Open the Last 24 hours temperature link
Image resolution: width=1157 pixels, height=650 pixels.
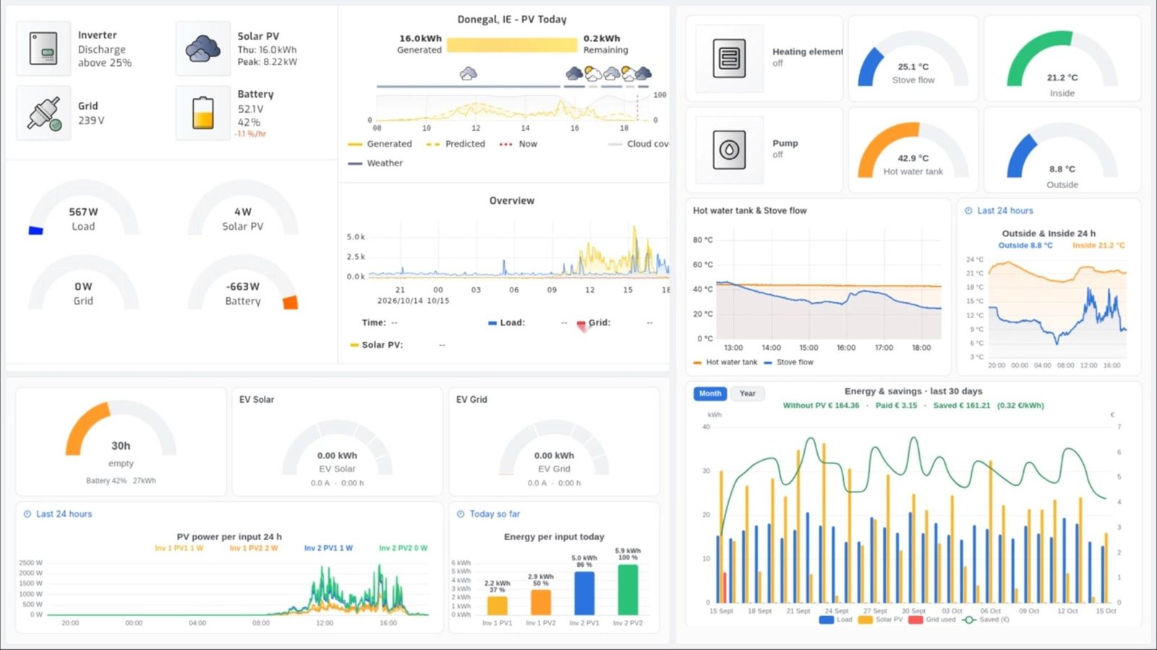point(1005,210)
